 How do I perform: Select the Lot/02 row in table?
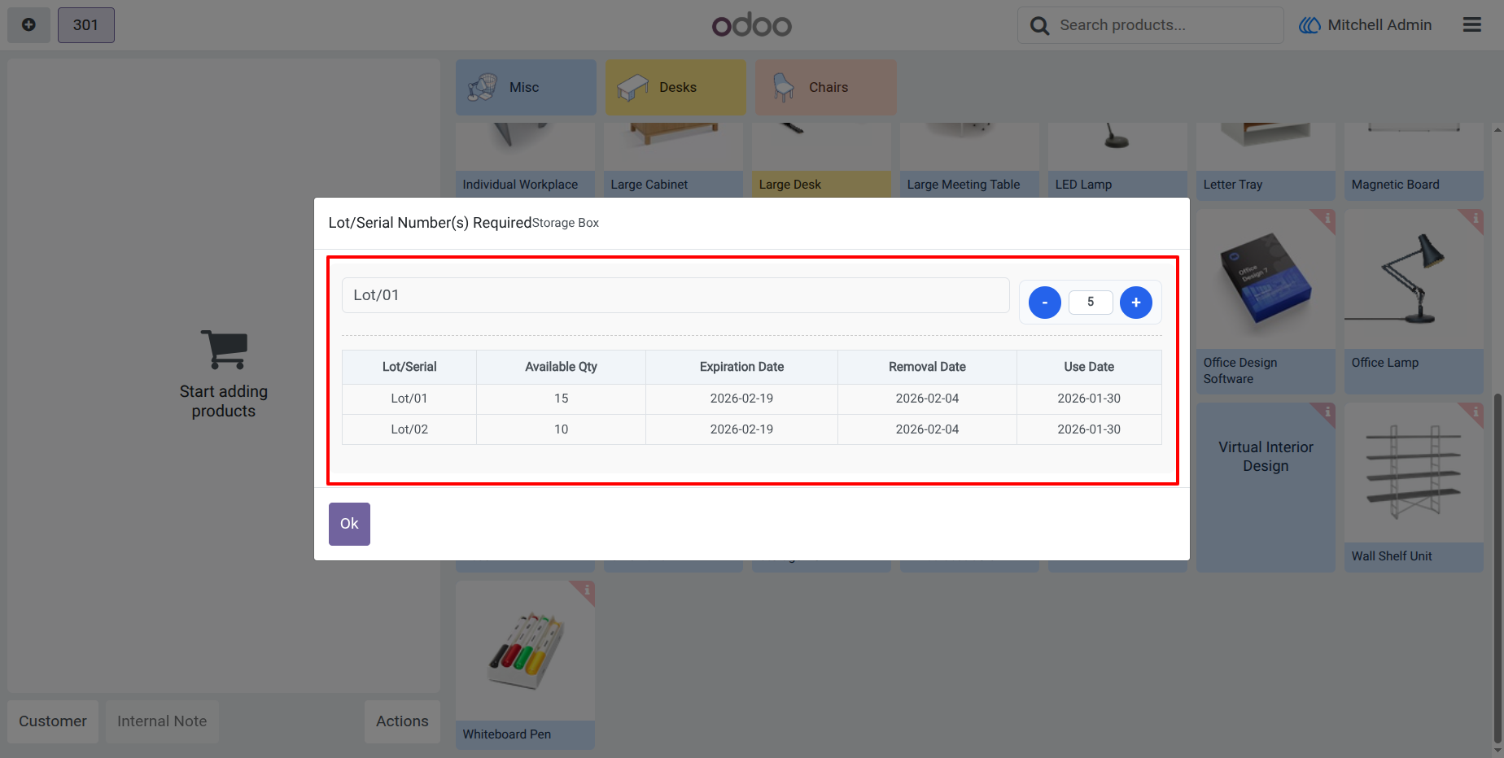coord(752,429)
